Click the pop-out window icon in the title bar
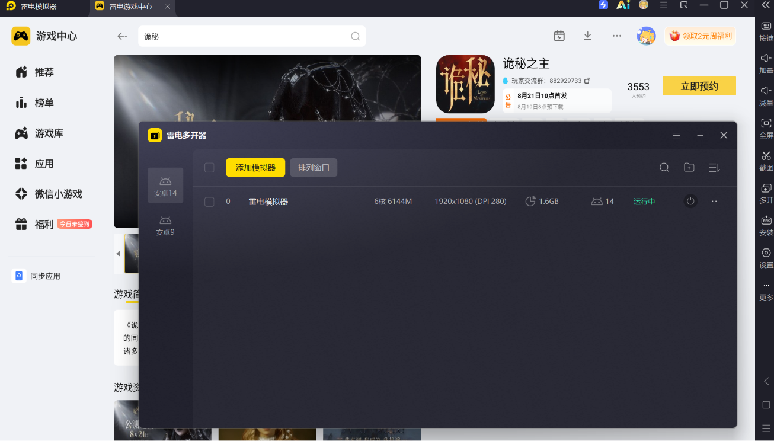774x441 pixels. pos(684,5)
